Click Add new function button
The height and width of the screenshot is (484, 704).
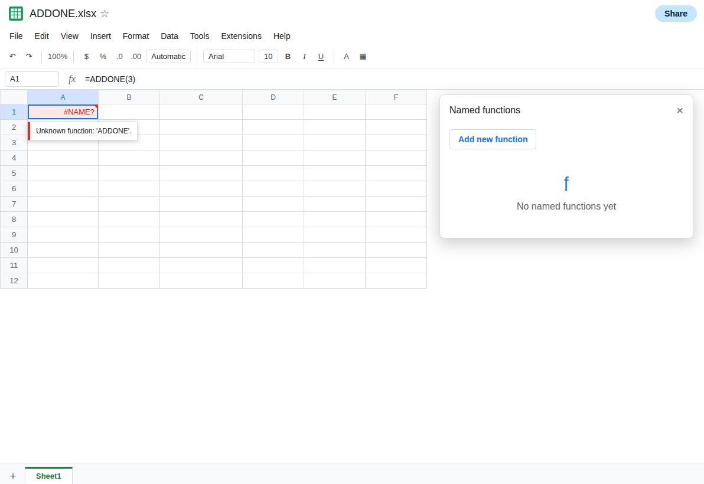[493, 139]
